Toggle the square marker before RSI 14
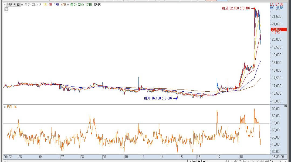 (5, 107)
